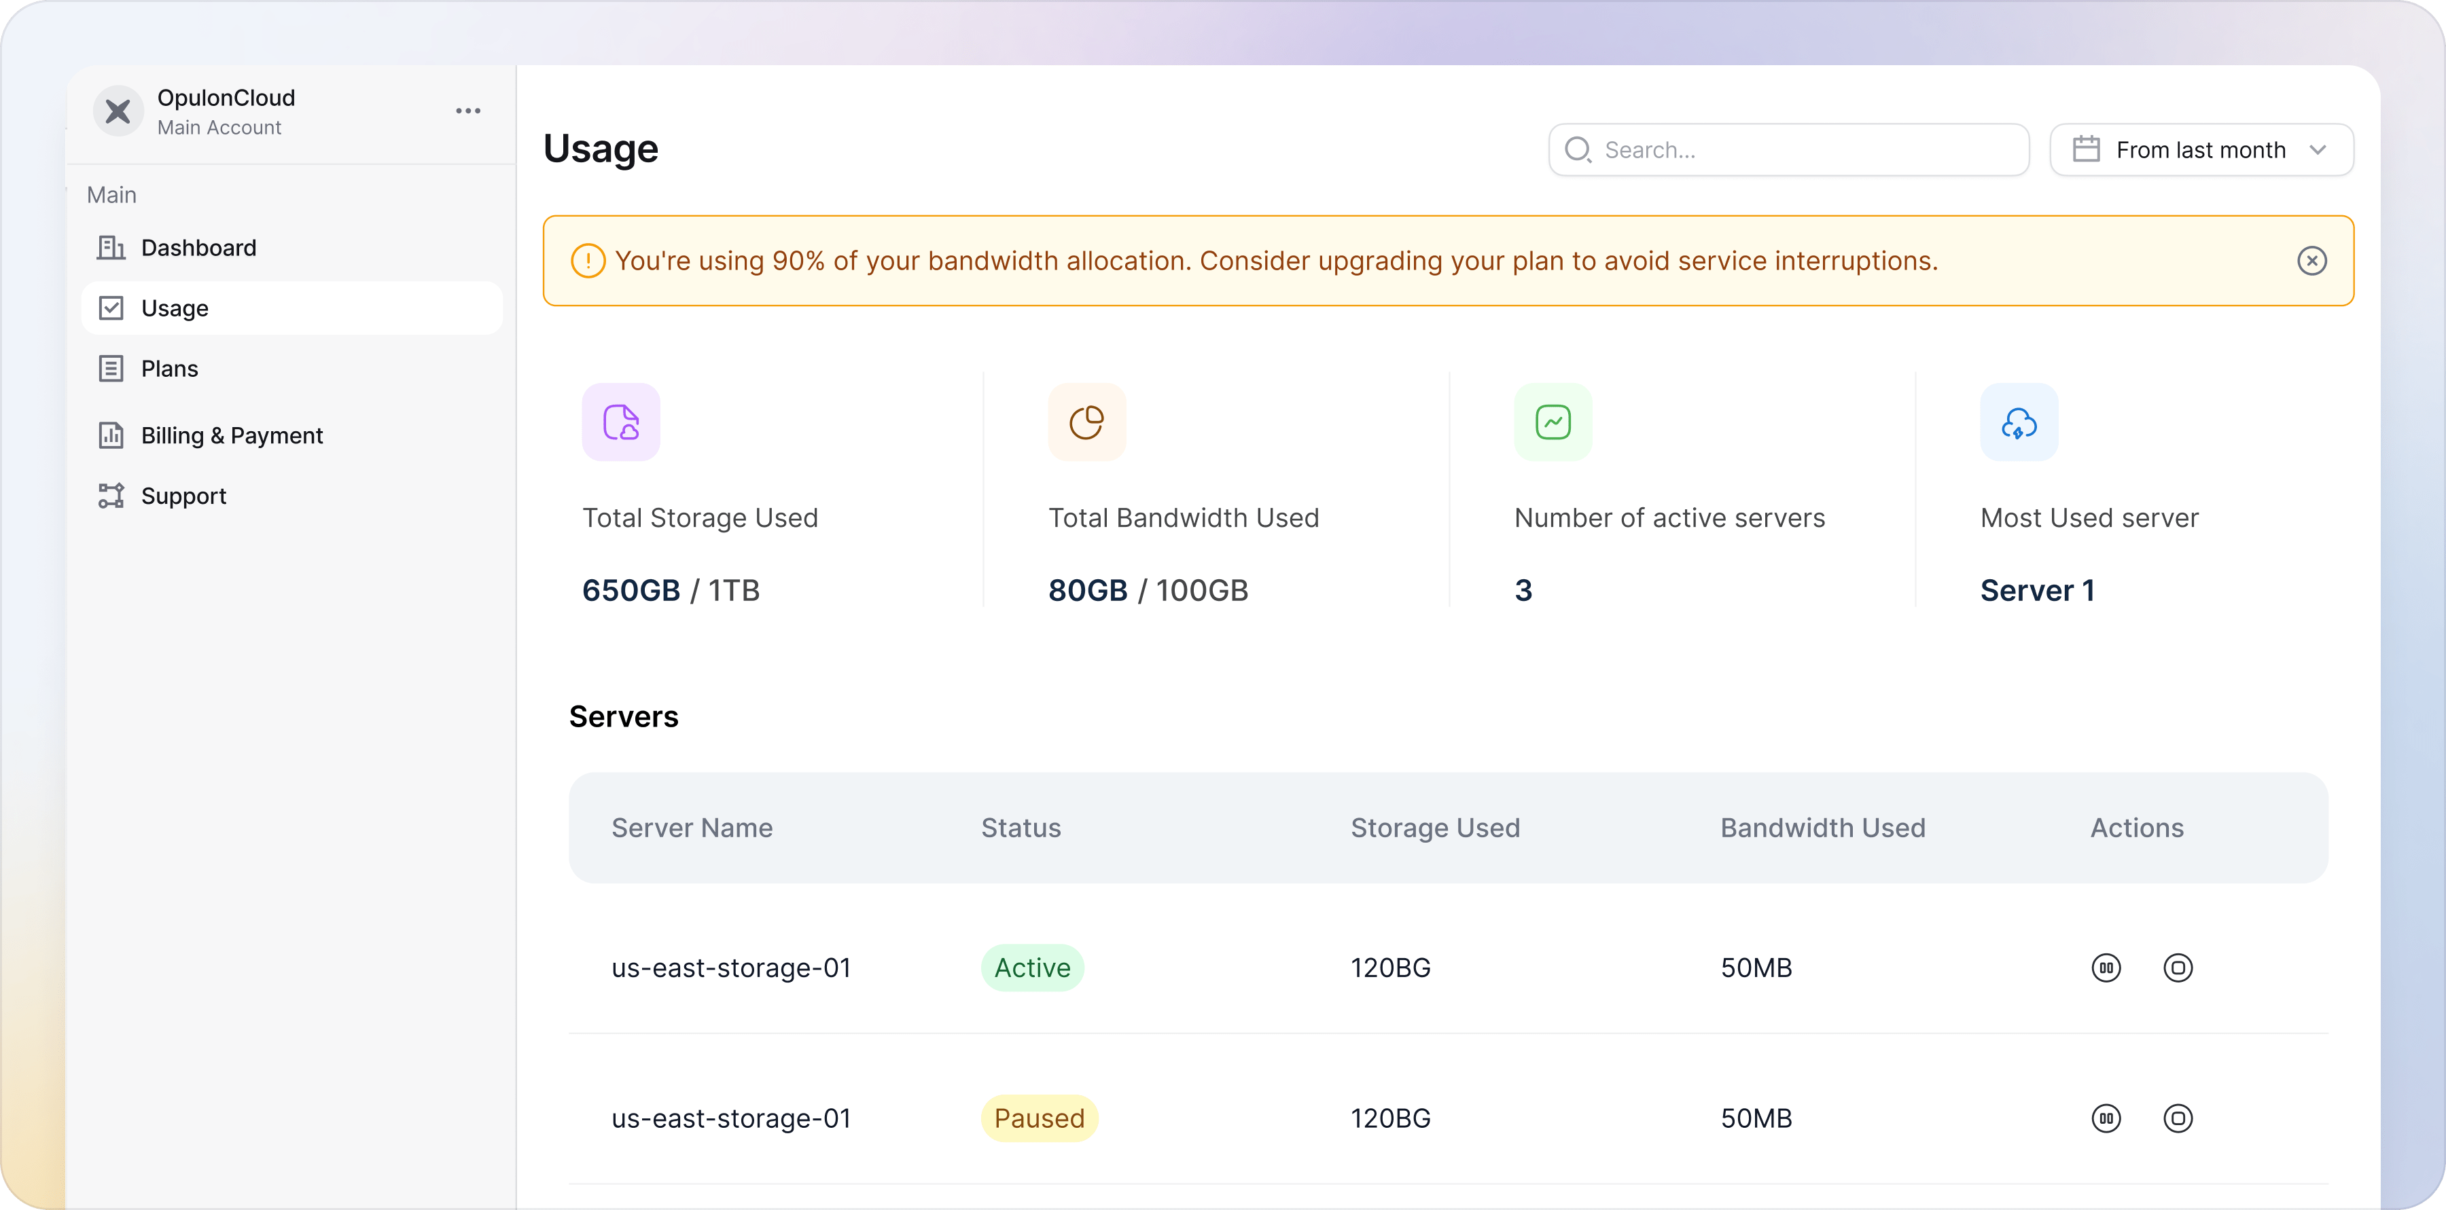
Task: Click the orange bandwidth pie chart icon
Action: [x=1086, y=422]
